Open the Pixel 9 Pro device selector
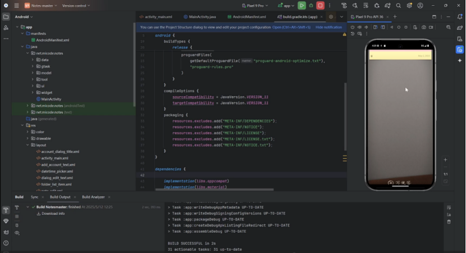 255,6
